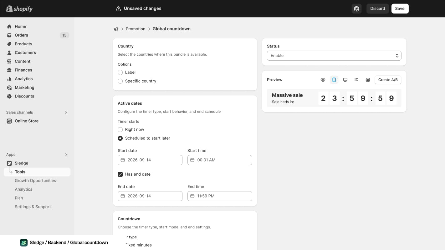445x250 pixels.
Task: Select Right now timer start option
Action: (x=120, y=130)
